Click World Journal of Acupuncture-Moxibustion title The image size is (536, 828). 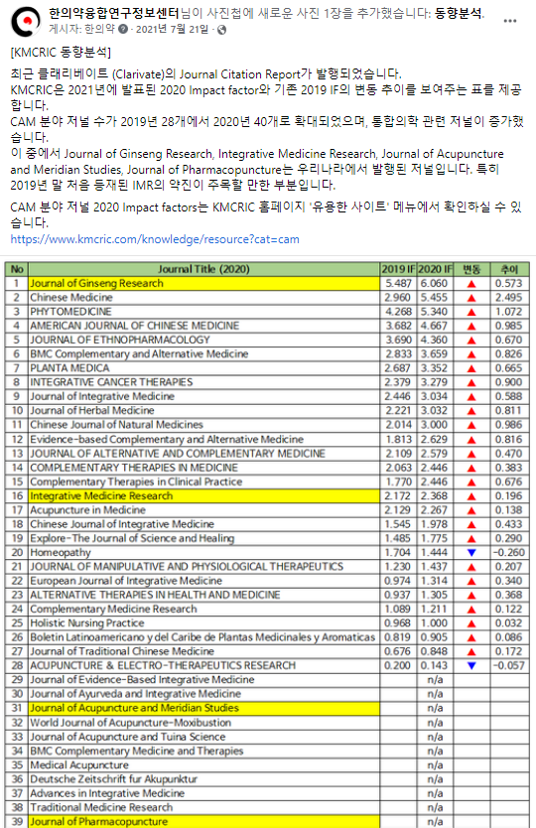130,723
